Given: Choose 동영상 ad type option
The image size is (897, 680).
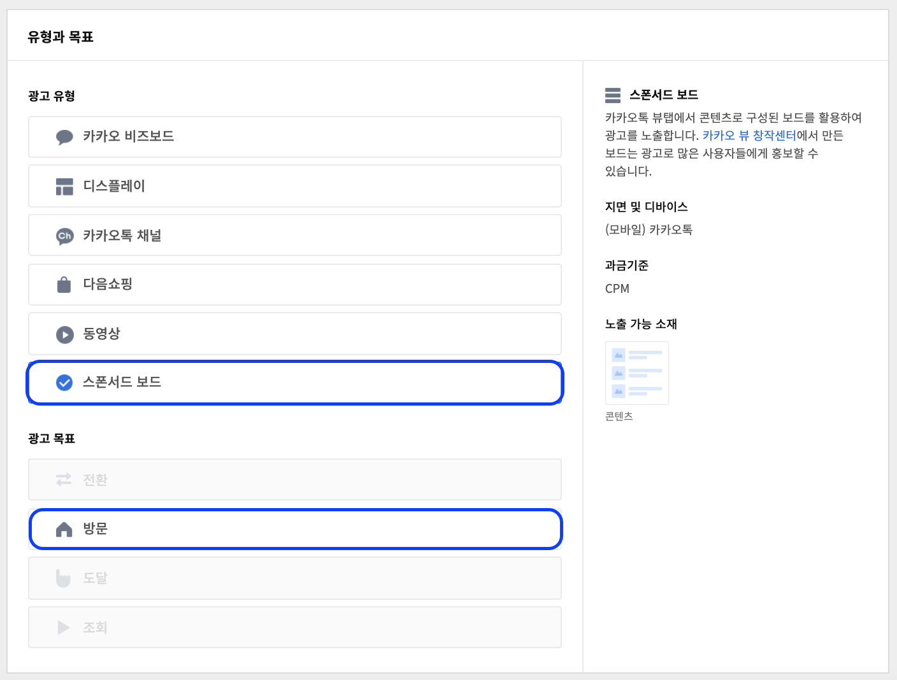Looking at the screenshot, I should click(295, 334).
